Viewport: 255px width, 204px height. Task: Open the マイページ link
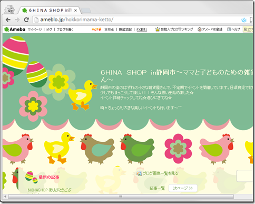[35, 30]
